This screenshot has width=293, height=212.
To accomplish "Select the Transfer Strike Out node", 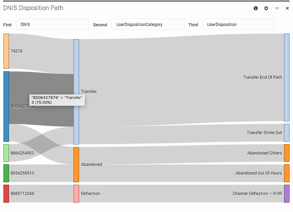I will tap(286, 132).
